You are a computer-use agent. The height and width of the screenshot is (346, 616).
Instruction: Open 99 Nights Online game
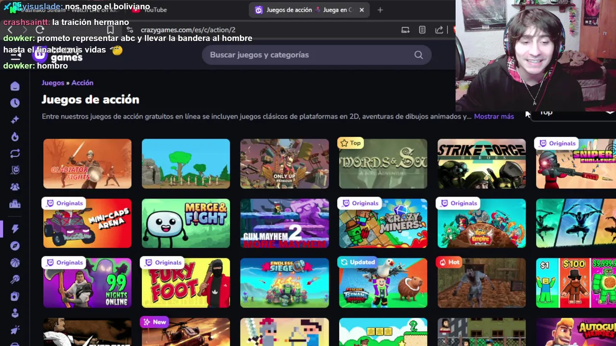click(87, 283)
